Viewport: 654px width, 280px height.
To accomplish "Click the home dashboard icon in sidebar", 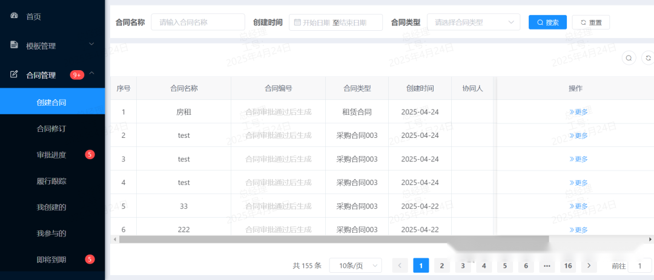I will (x=15, y=16).
